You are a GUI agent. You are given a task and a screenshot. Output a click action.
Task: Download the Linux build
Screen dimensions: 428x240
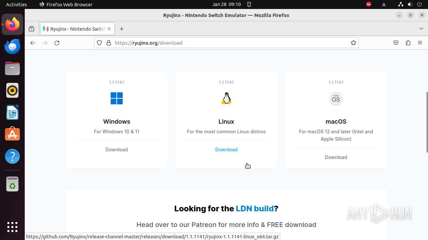[226, 150]
